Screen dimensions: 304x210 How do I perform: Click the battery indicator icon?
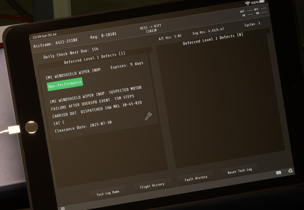click(x=262, y=2)
